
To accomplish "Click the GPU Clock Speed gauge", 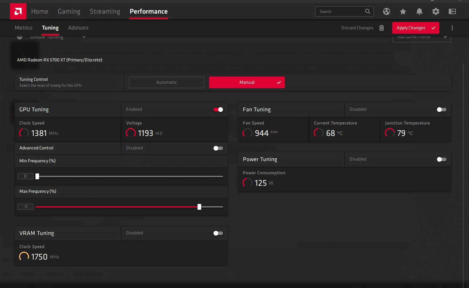I will point(24,133).
